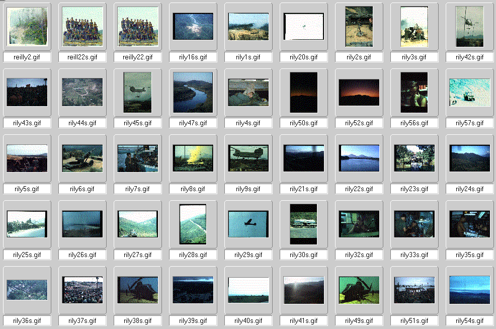Click the rily36s.gif filename label
496x329 pixels.
27,321
